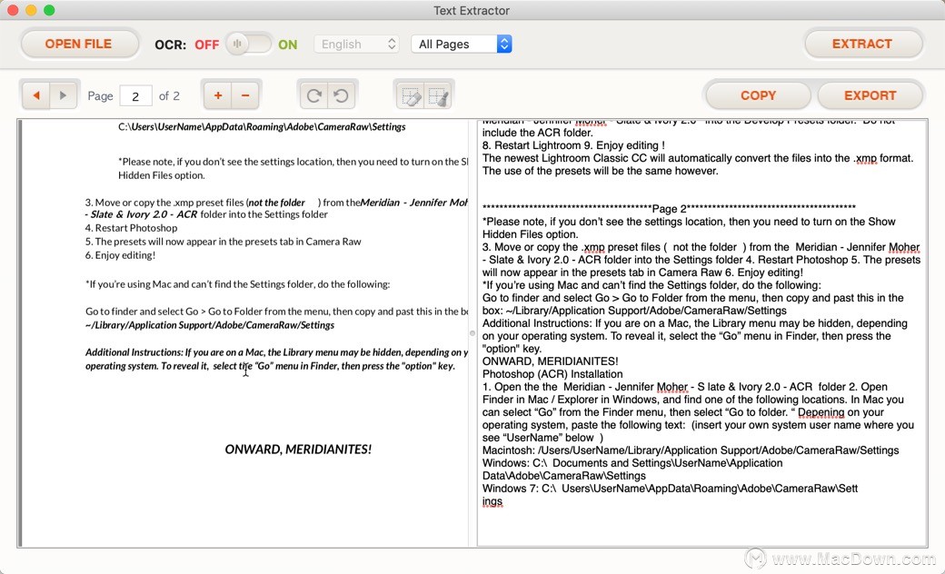This screenshot has height=574, width=945.
Task: Click '6. Enjoy editing!' in the document preview
Action: 121,255
